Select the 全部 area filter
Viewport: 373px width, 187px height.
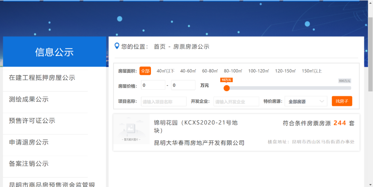click(x=145, y=71)
